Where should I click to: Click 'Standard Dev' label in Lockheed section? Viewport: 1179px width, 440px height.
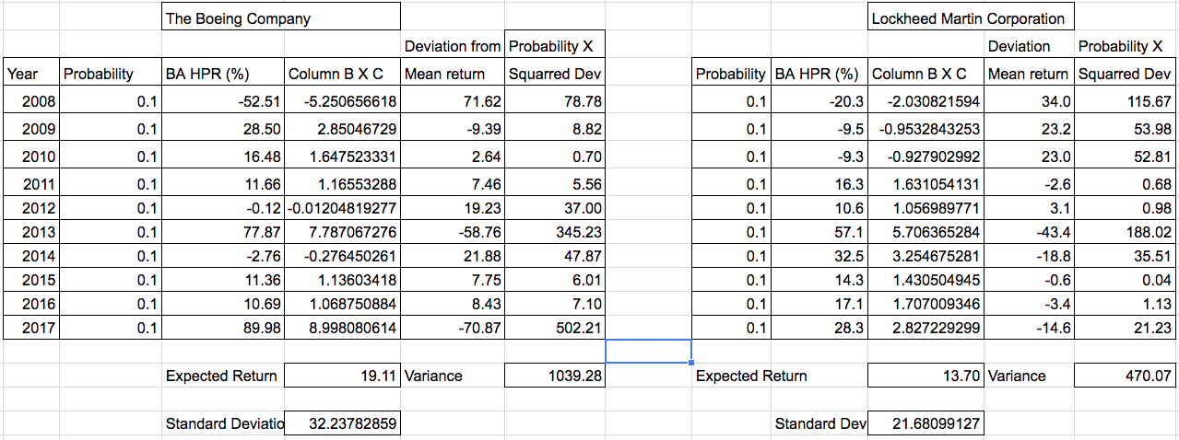point(819,423)
